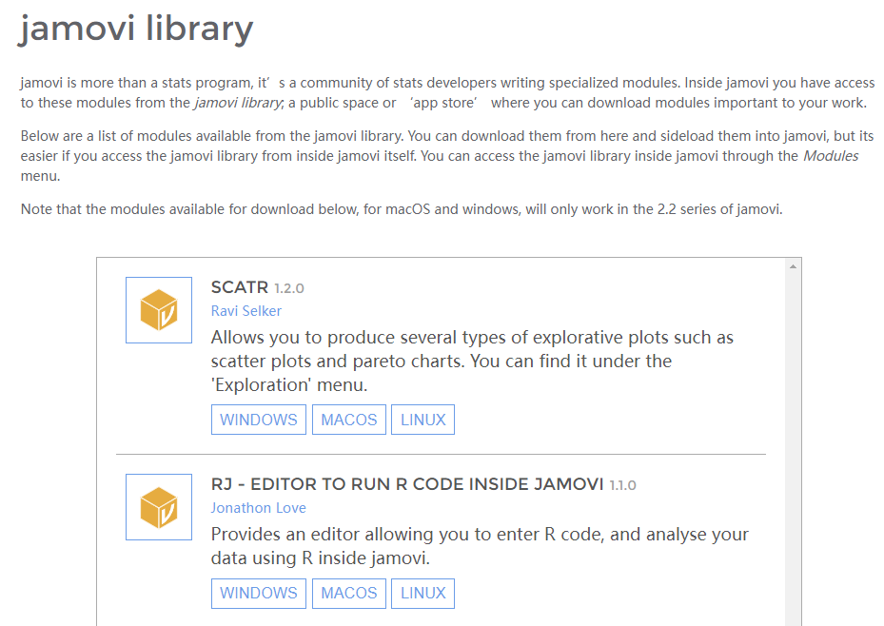Download Rj editor for Windows
This screenshot has height=626, width=884.
click(x=259, y=594)
